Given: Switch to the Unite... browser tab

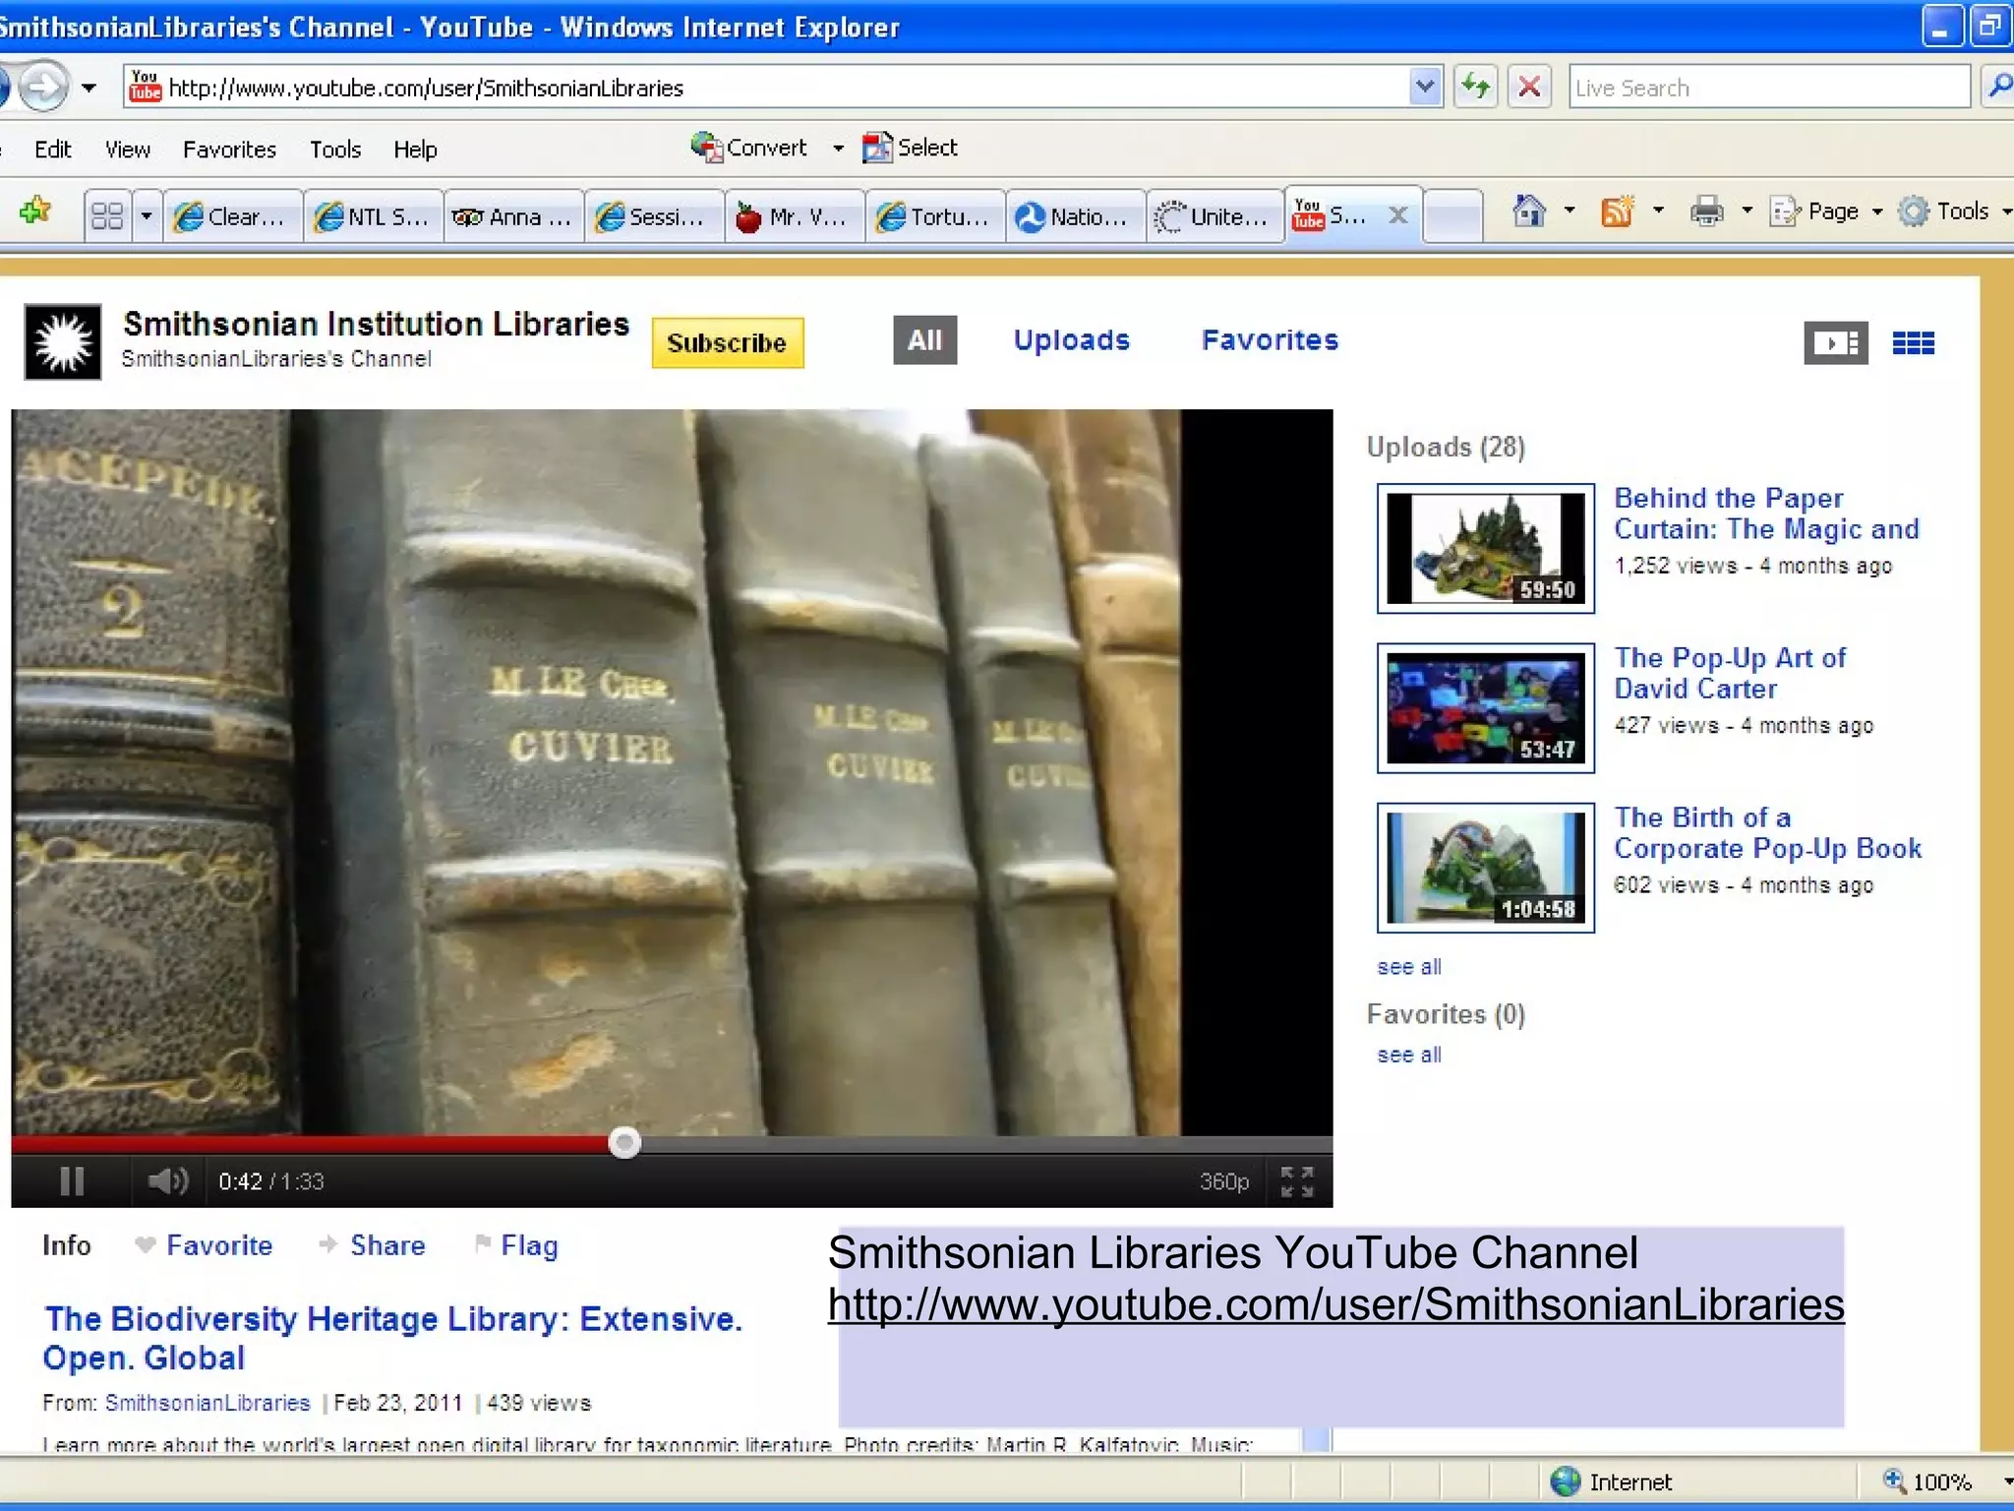Looking at the screenshot, I should [1214, 216].
